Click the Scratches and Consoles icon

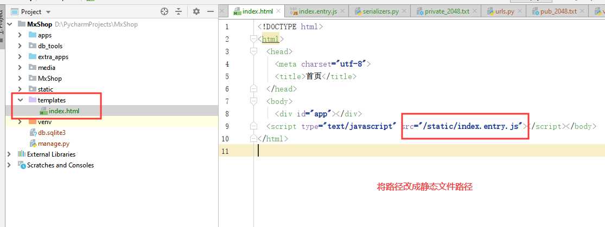pyautogui.click(x=21, y=165)
